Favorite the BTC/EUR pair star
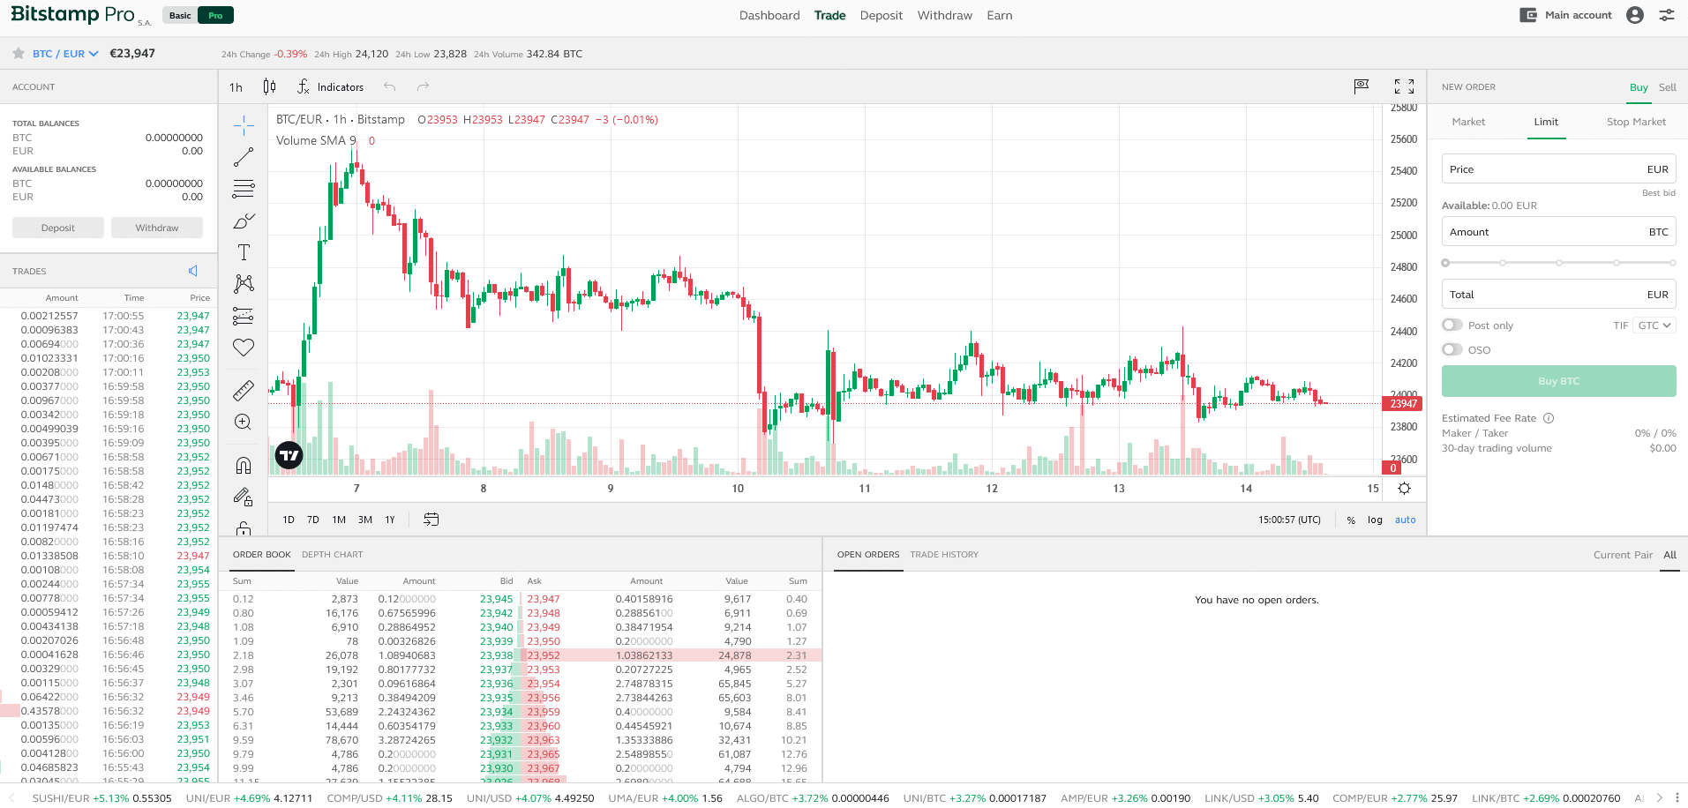This screenshot has width=1688, height=808. pyautogui.click(x=19, y=54)
